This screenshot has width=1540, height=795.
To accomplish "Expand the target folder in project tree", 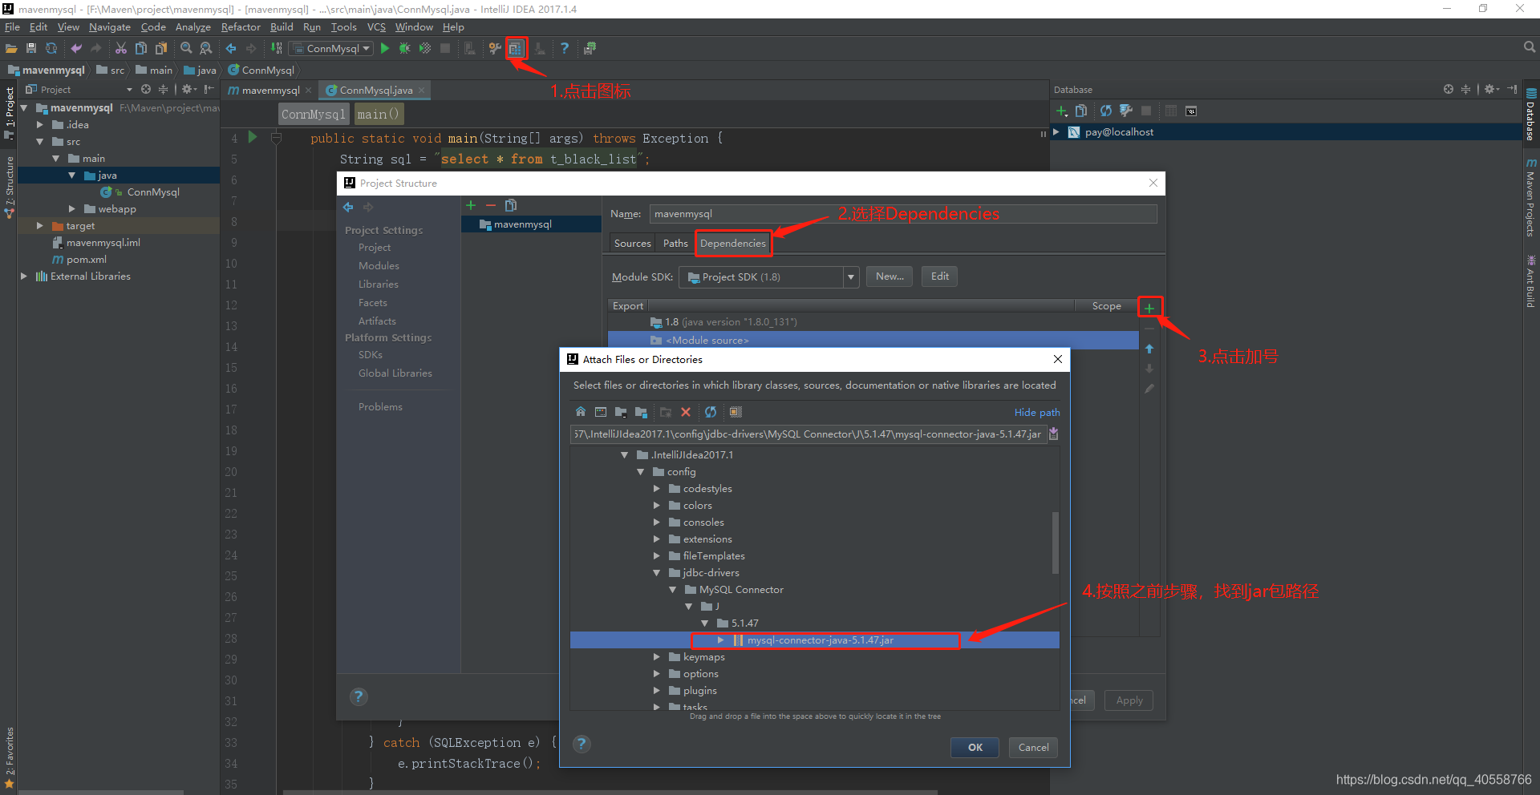I will 40,226.
